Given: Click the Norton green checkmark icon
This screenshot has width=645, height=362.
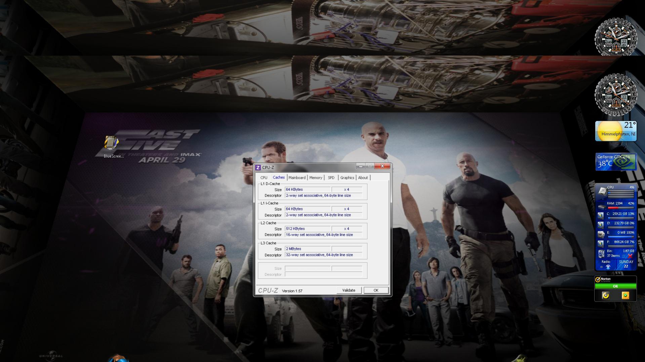Looking at the screenshot, I should point(626,295).
